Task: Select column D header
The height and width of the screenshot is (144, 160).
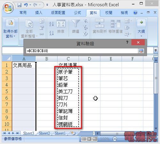Action: pyautogui.click(x=90, y=59)
